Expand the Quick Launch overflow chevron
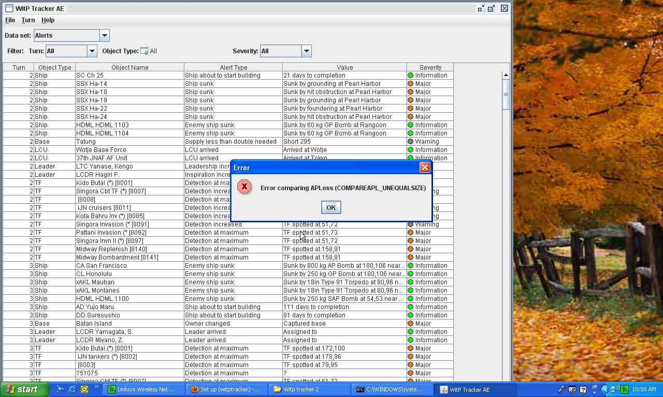 [x=96, y=388]
